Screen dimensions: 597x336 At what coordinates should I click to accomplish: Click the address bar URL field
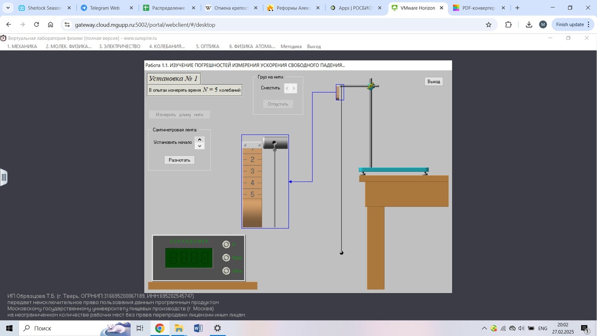pos(279,24)
